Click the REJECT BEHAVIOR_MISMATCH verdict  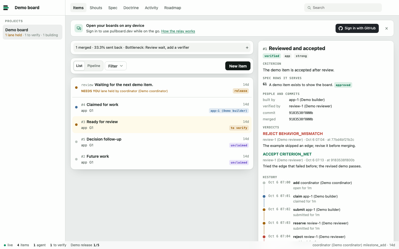[x=293, y=134]
